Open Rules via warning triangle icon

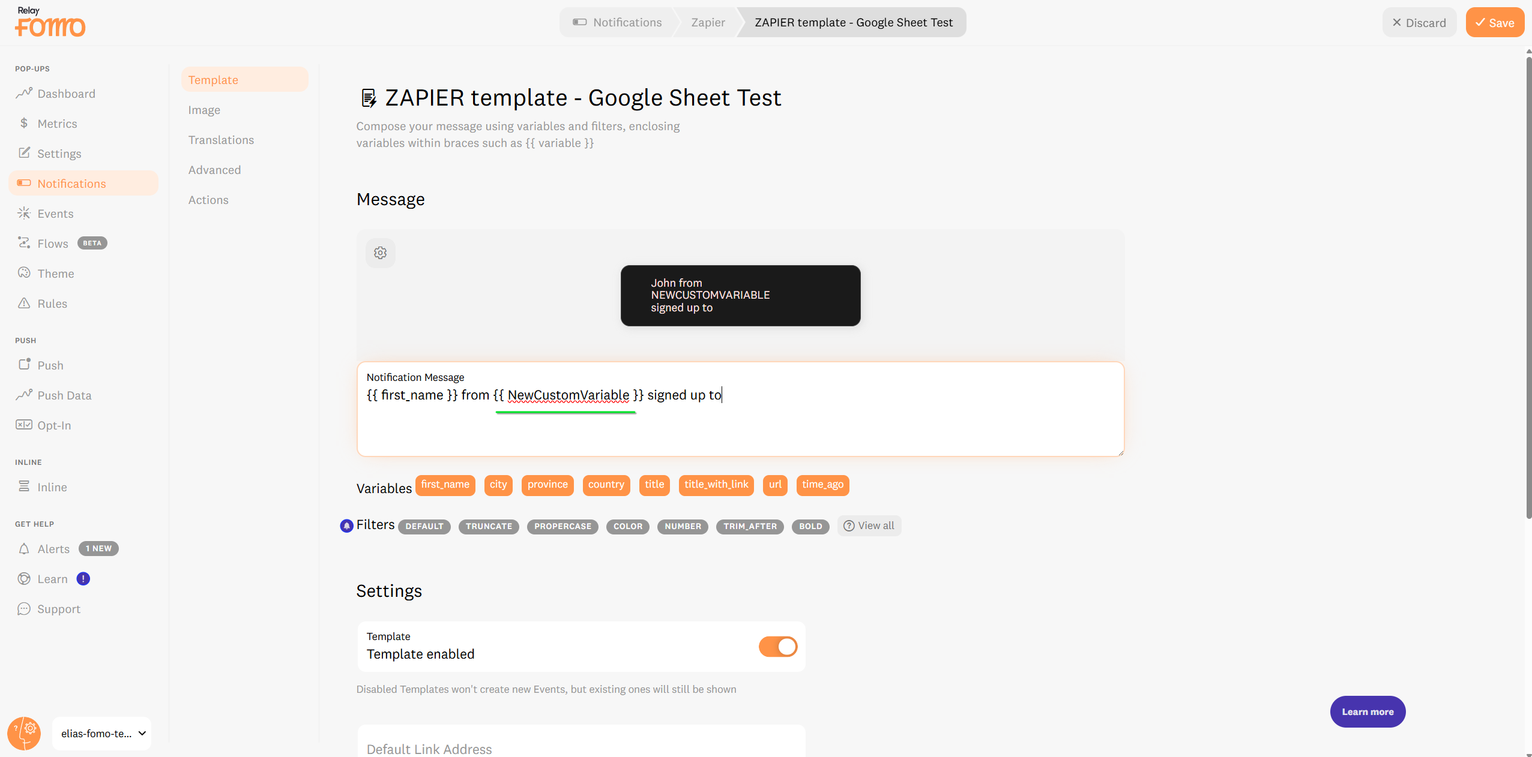coord(24,303)
